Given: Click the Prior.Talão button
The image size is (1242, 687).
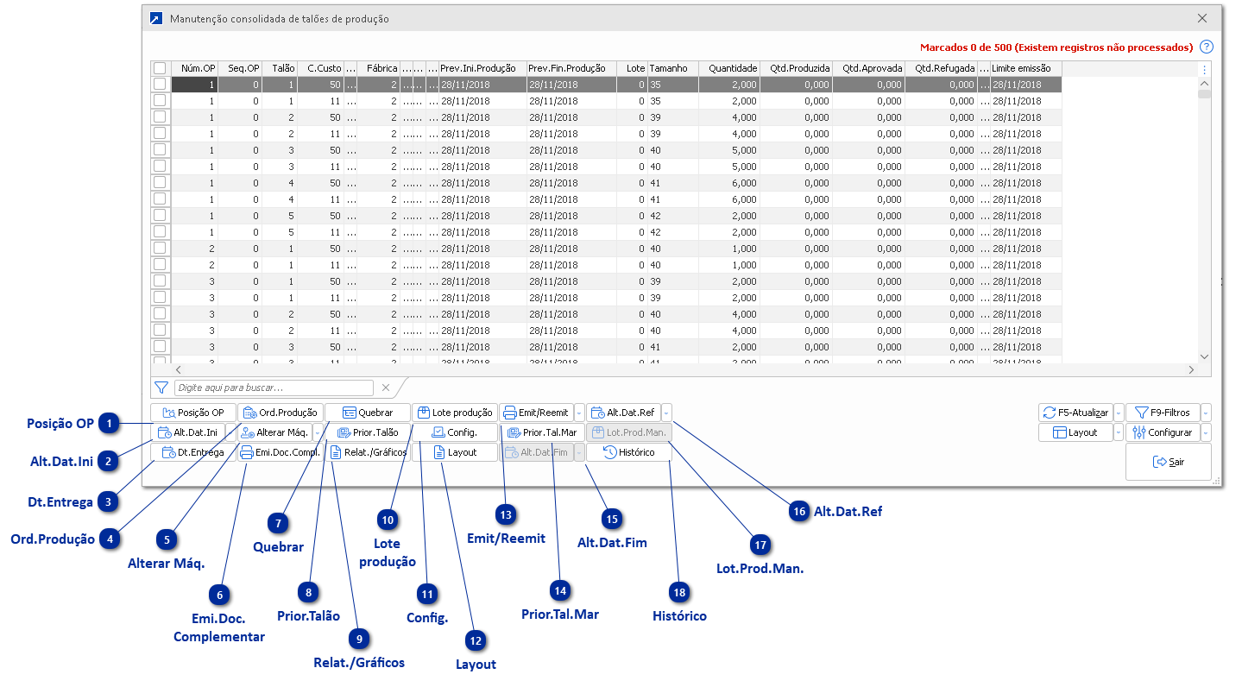Looking at the screenshot, I should pyautogui.click(x=368, y=432).
